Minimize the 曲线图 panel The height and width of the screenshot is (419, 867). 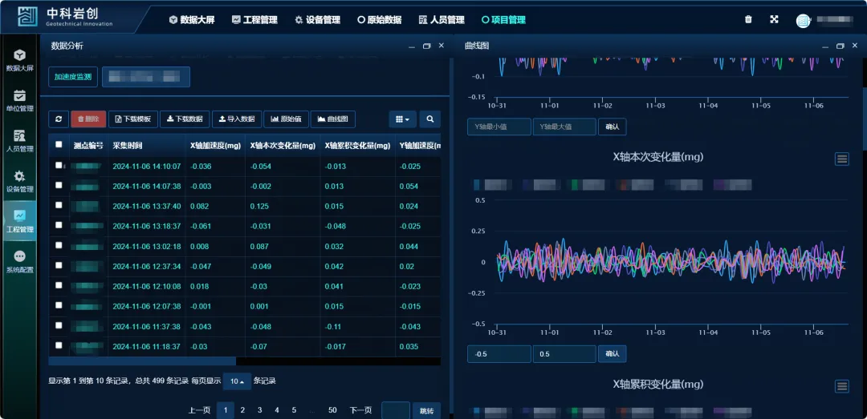825,47
